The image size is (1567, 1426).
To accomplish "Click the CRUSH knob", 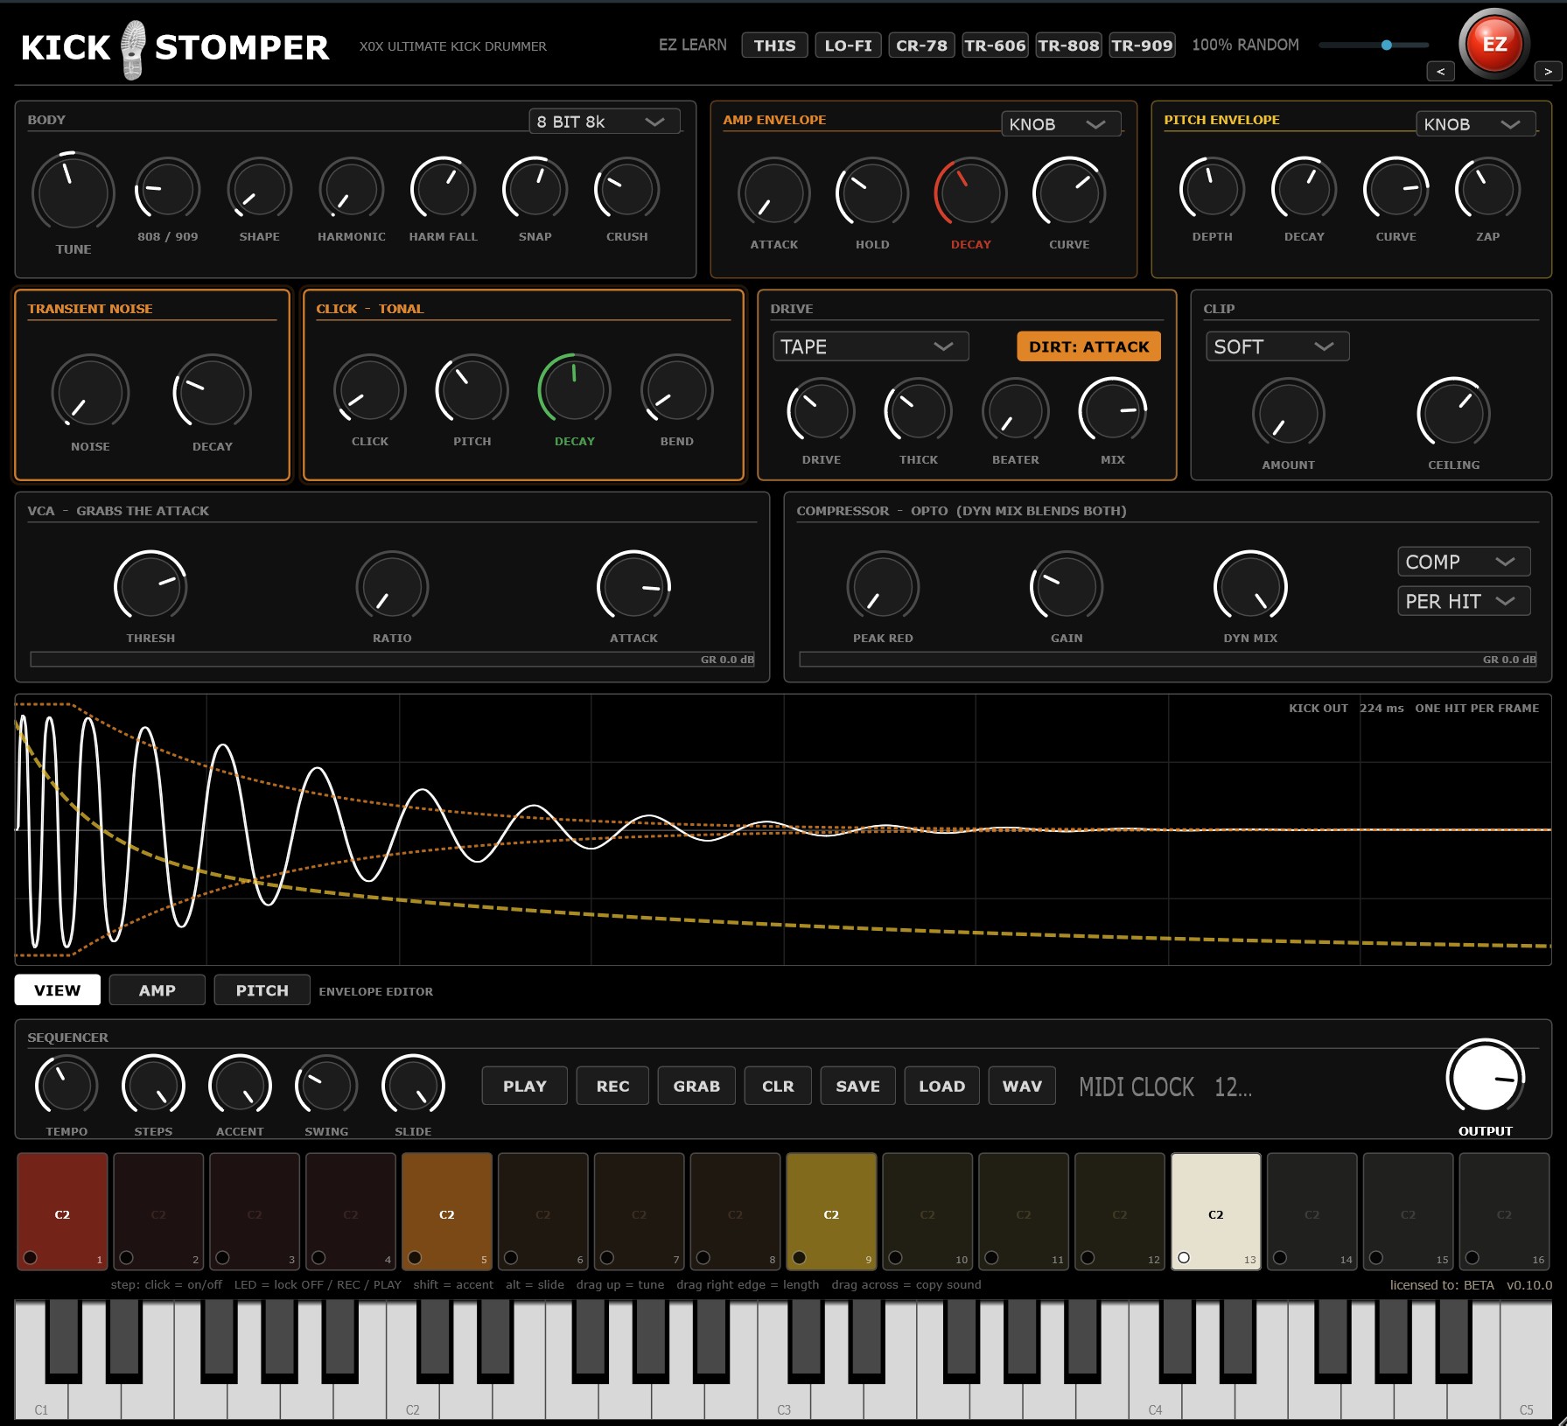I will [x=627, y=189].
